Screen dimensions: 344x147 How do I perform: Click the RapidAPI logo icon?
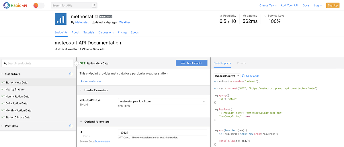point(7,5)
